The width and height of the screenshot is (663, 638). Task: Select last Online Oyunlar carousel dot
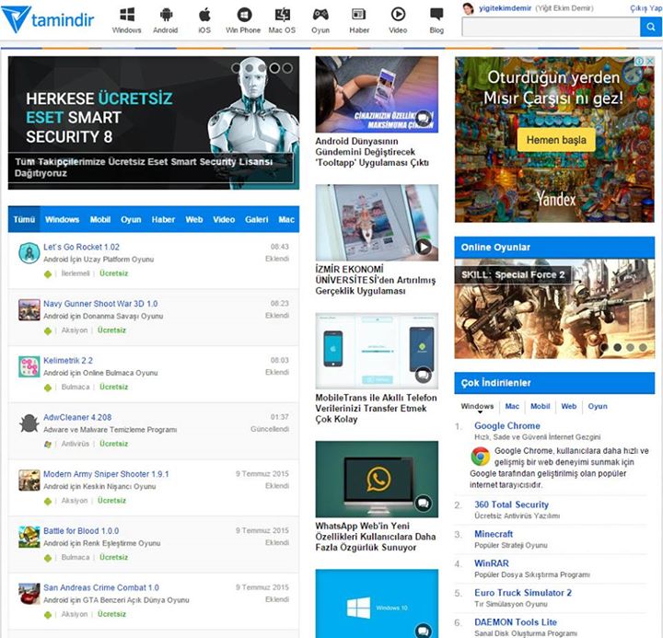click(x=643, y=347)
